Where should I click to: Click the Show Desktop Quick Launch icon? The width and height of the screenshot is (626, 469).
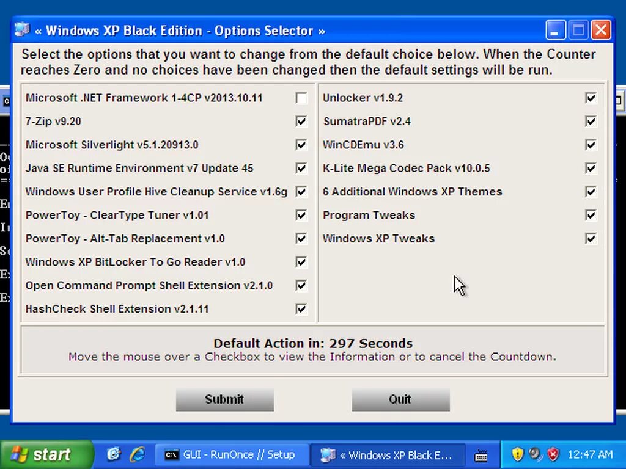114,454
